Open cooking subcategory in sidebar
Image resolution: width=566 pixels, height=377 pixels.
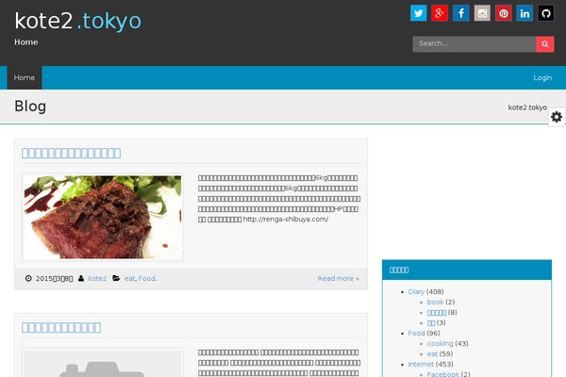440,343
